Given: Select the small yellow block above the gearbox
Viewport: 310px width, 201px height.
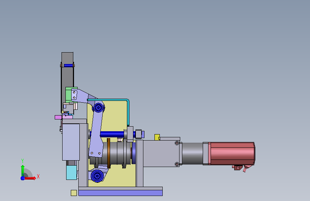Looking at the screenshot, I should (x=157, y=137).
